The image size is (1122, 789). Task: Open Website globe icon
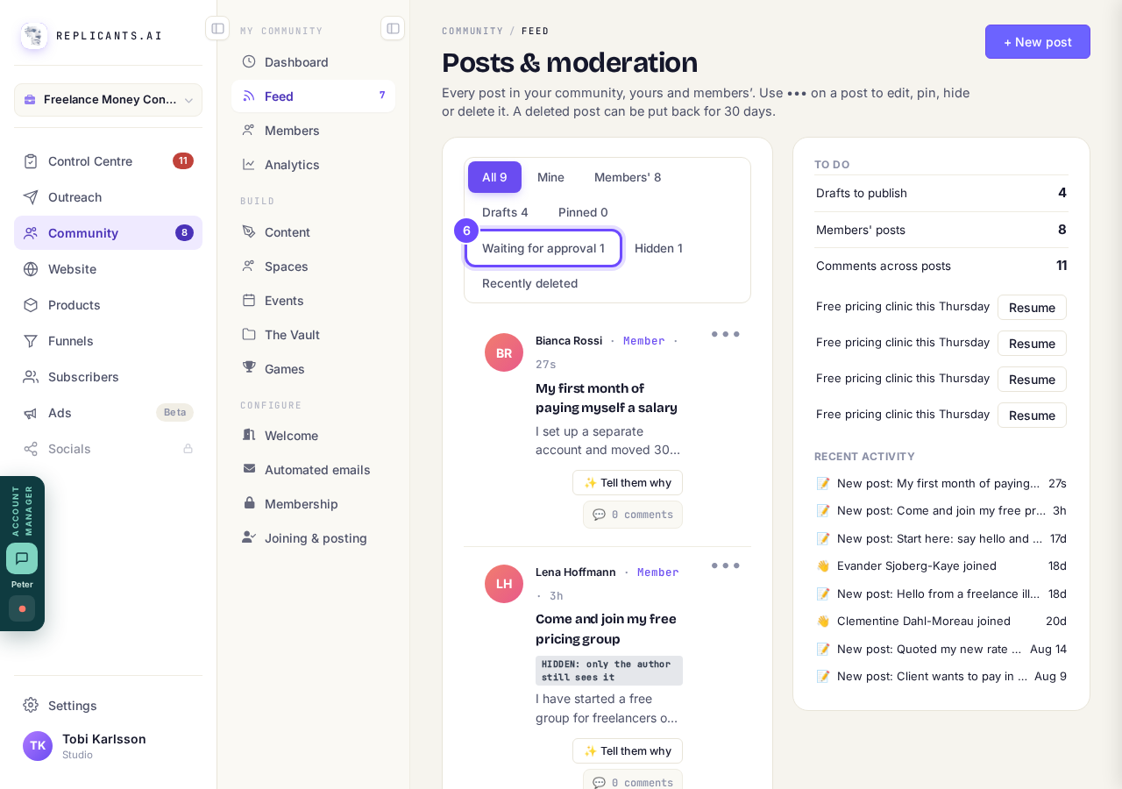(31, 269)
